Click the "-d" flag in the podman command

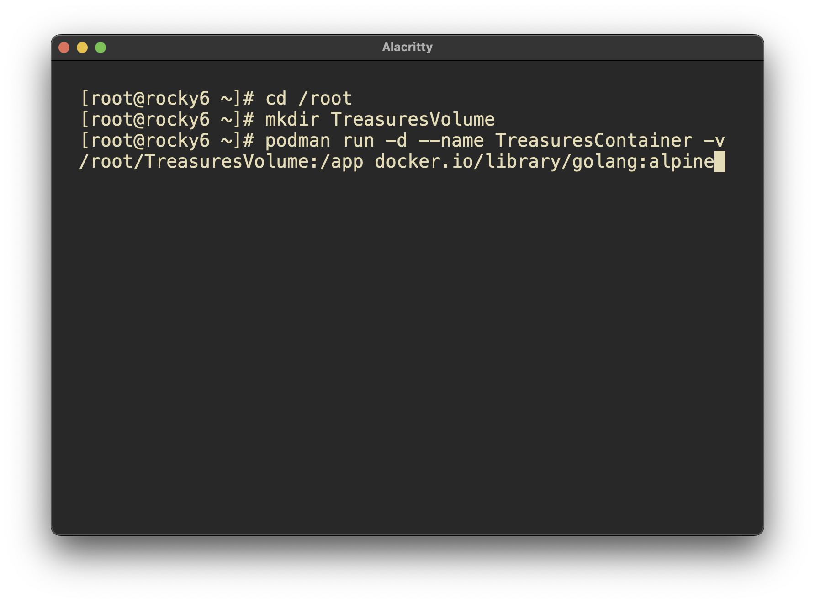(x=397, y=141)
